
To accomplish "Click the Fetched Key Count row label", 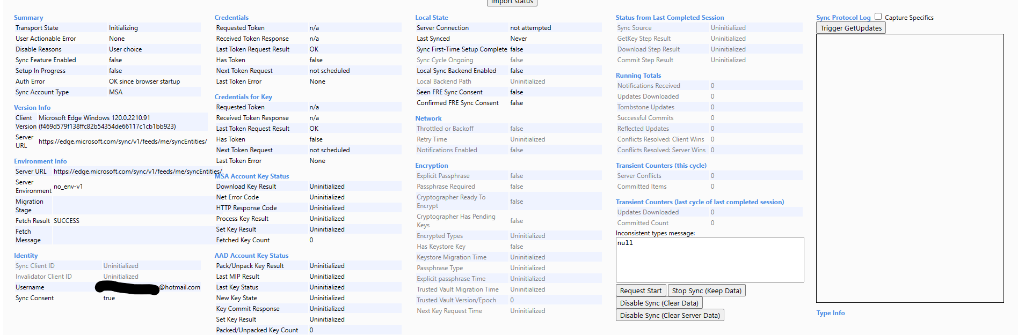I will click(x=243, y=240).
